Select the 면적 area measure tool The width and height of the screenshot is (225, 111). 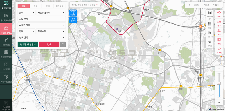[219, 41]
